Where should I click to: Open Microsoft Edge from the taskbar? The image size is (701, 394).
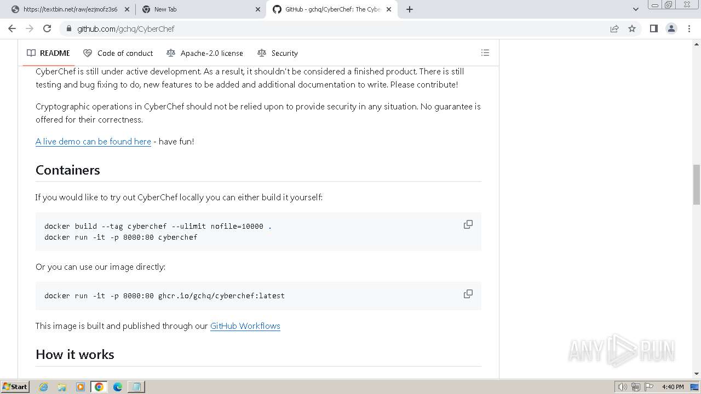coord(118,387)
